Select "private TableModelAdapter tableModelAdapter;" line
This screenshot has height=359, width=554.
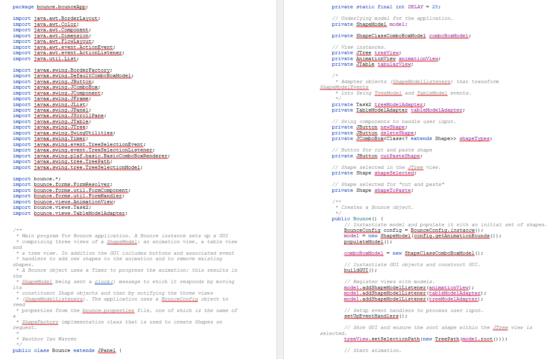pyautogui.click(x=398, y=110)
